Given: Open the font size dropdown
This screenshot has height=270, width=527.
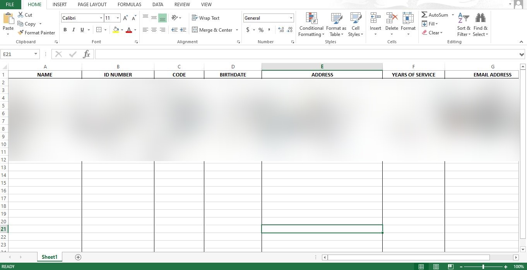Looking at the screenshot, I should coord(118,18).
